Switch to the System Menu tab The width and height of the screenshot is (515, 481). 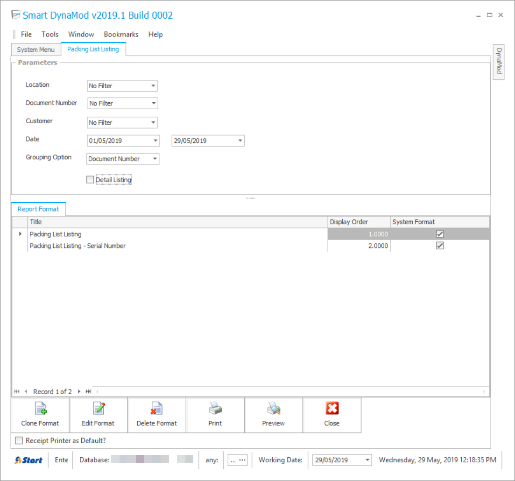pyautogui.click(x=36, y=50)
